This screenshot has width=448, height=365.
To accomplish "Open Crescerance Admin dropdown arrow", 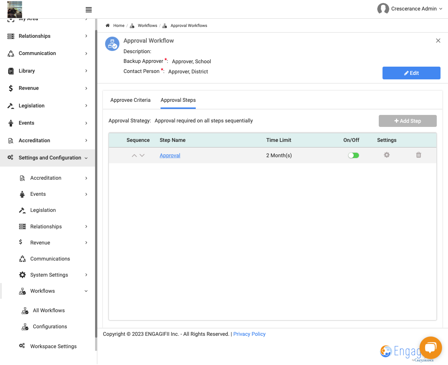I will click(441, 9).
